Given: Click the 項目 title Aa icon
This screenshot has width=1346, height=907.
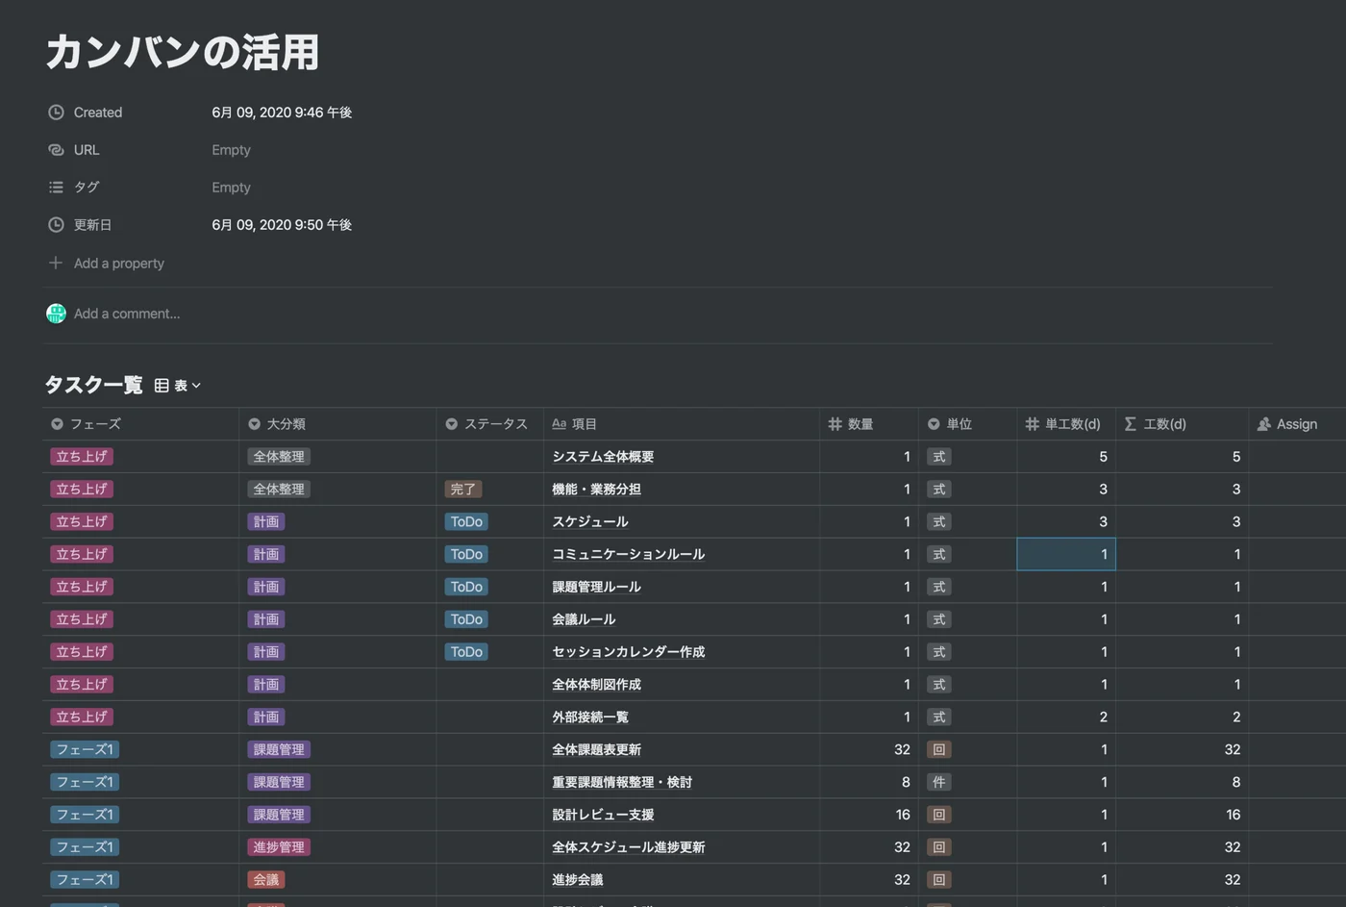Looking at the screenshot, I should click(559, 424).
